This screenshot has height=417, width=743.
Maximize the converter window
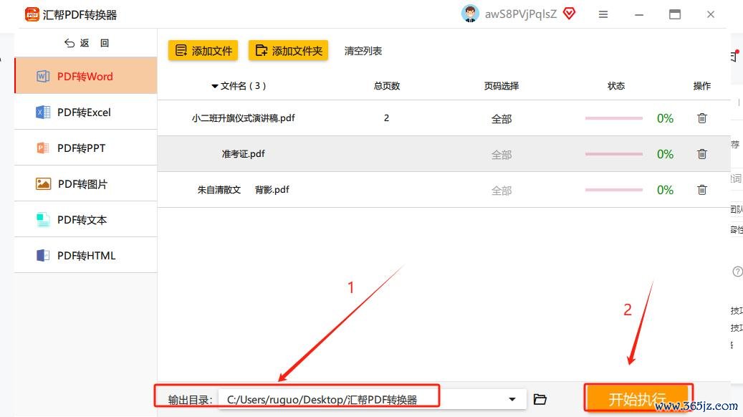675,15
